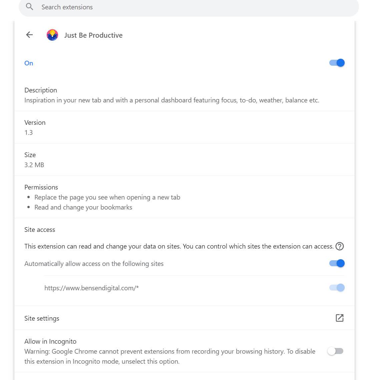Click the Allow in Incognito heading

point(50,341)
